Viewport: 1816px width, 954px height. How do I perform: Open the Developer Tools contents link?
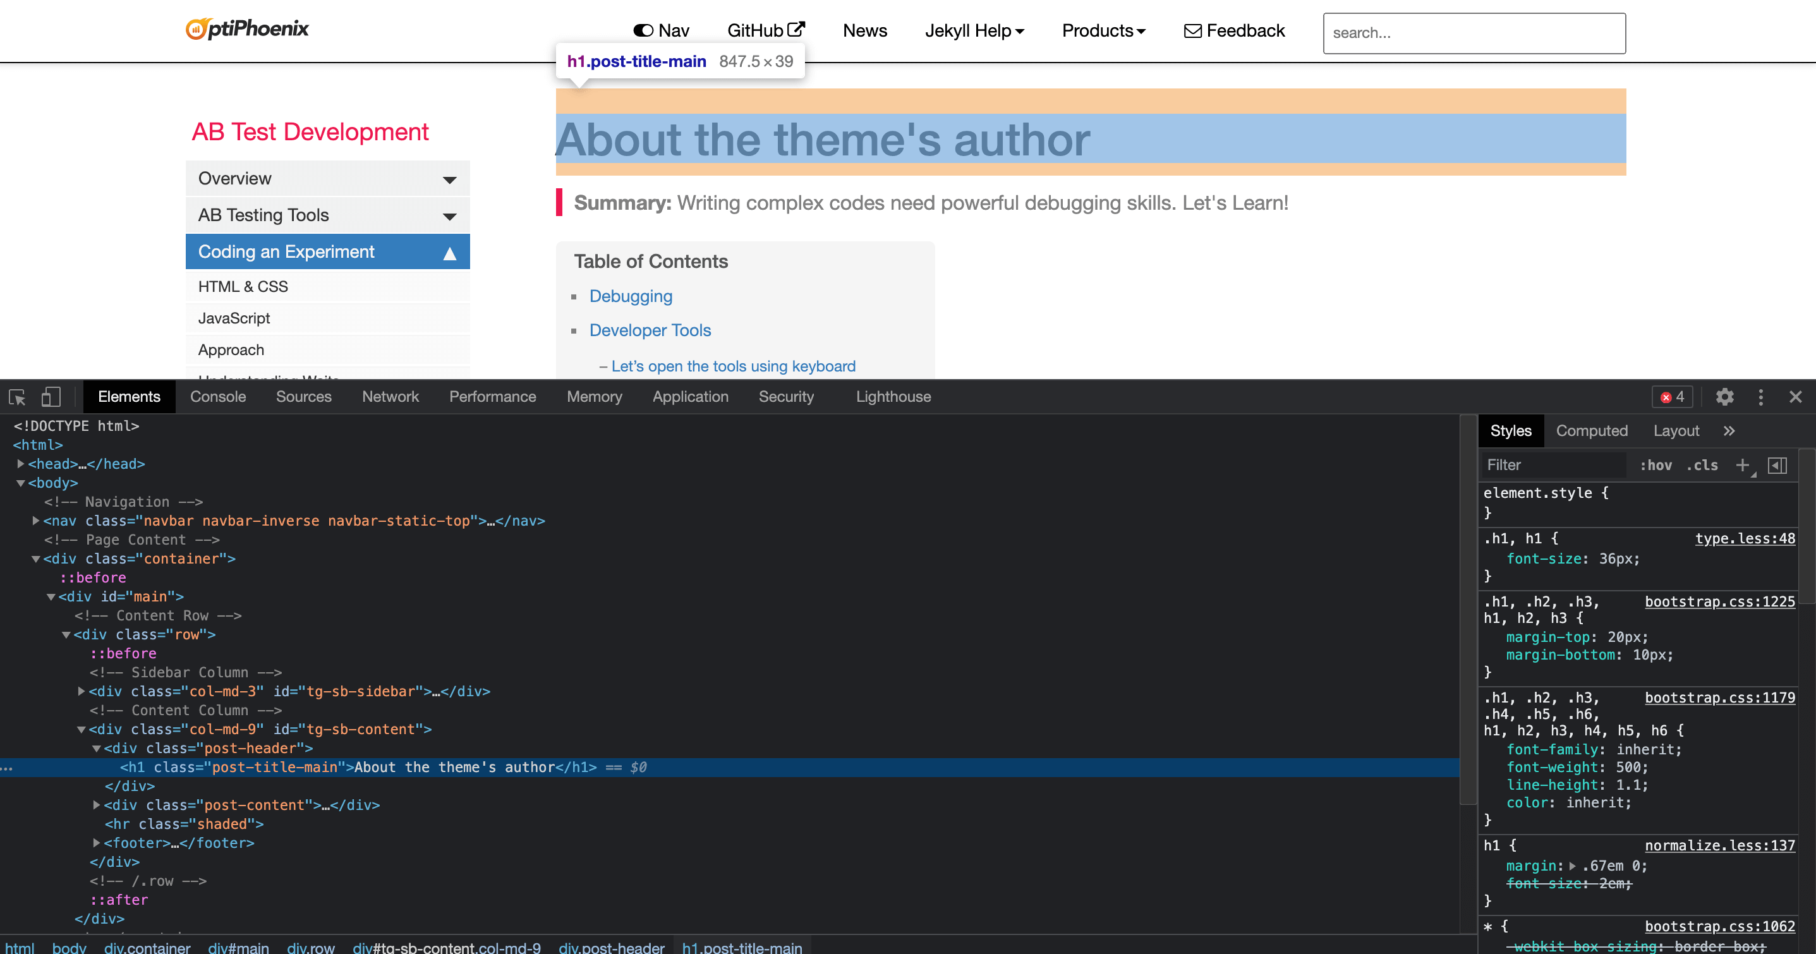point(650,330)
